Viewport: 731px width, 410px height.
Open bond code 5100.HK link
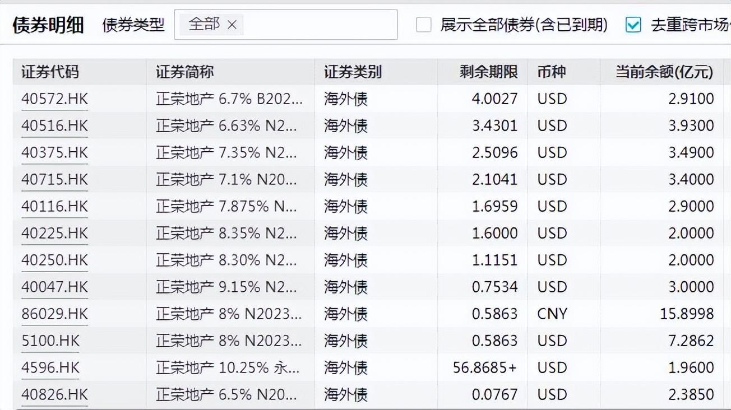(x=50, y=341)
